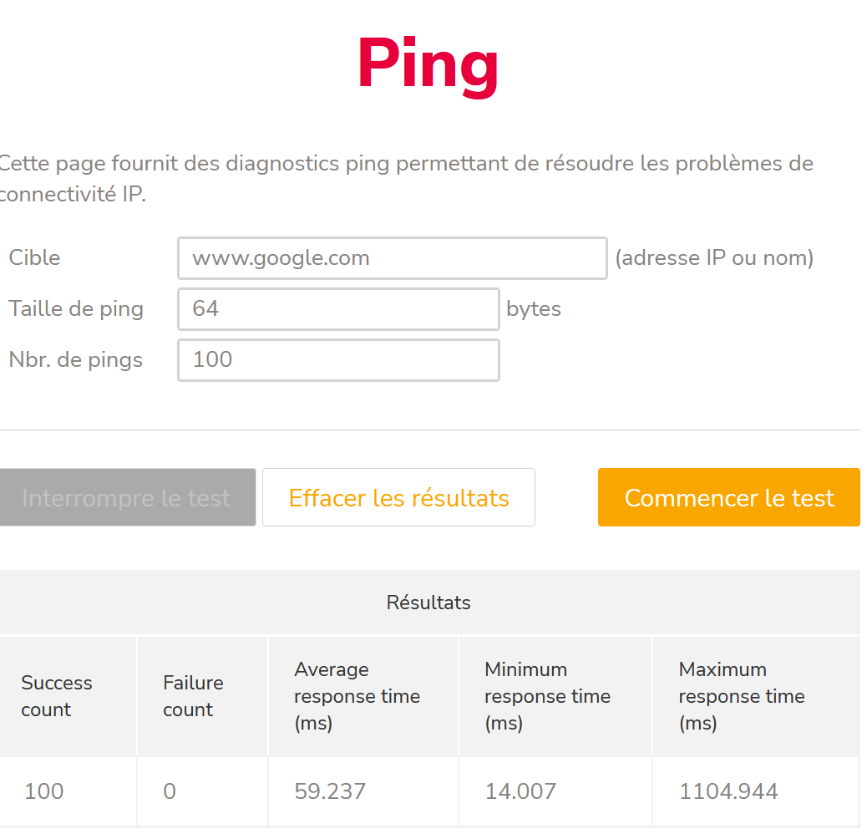The width and height of the screenshot is (867, 834).
Task: Click the Cible target input field
Action: click(392, 258)
